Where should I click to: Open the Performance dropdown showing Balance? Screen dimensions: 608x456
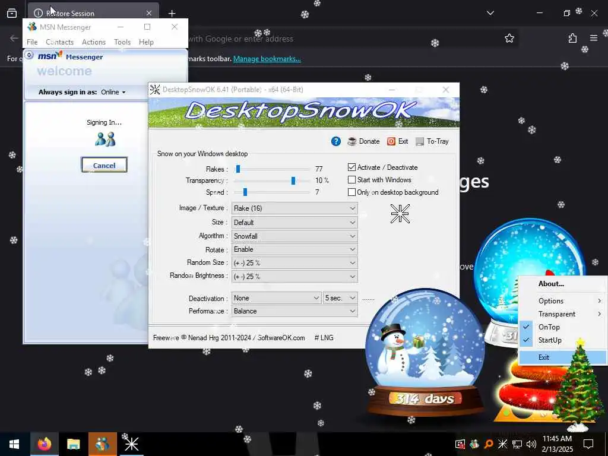(294, 311)
